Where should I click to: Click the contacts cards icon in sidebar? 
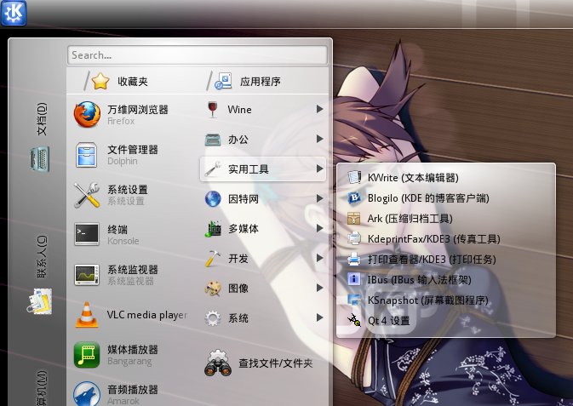pyautogui.click(x=39, y=301)
